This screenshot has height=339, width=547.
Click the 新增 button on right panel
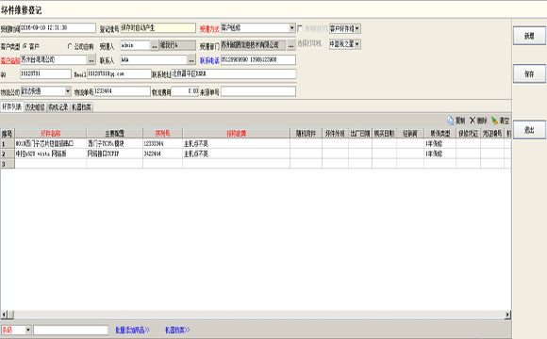529,36
